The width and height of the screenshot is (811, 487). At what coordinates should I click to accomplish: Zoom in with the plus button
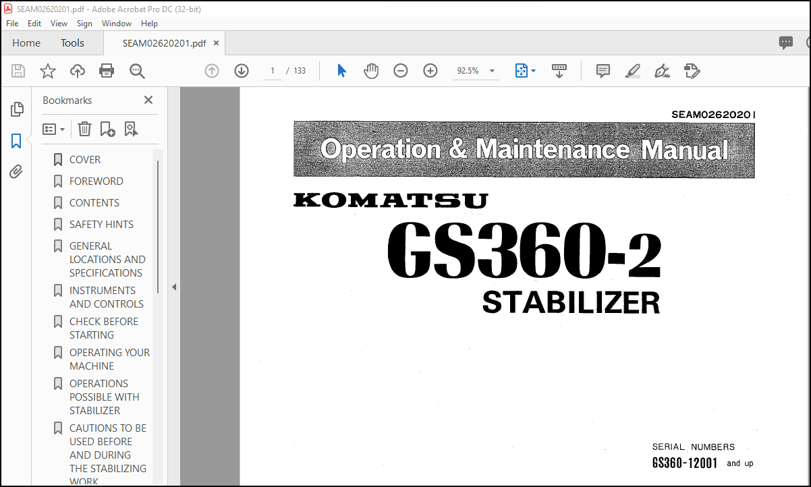(430, 71)
